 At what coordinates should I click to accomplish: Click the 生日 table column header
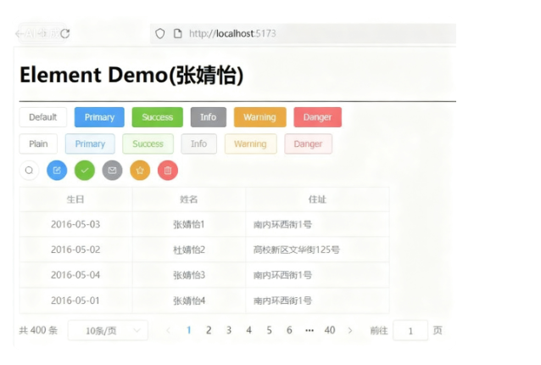click(x=75, y=199)
